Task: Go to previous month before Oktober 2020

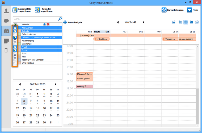Action: click(20, 84)
